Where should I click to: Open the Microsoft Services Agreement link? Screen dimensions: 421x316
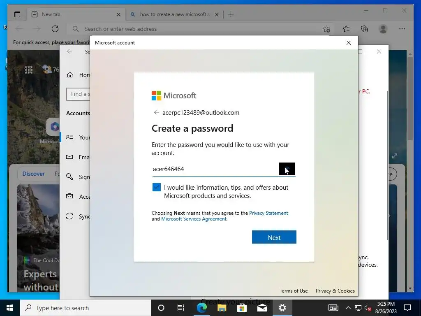[194, 219]
